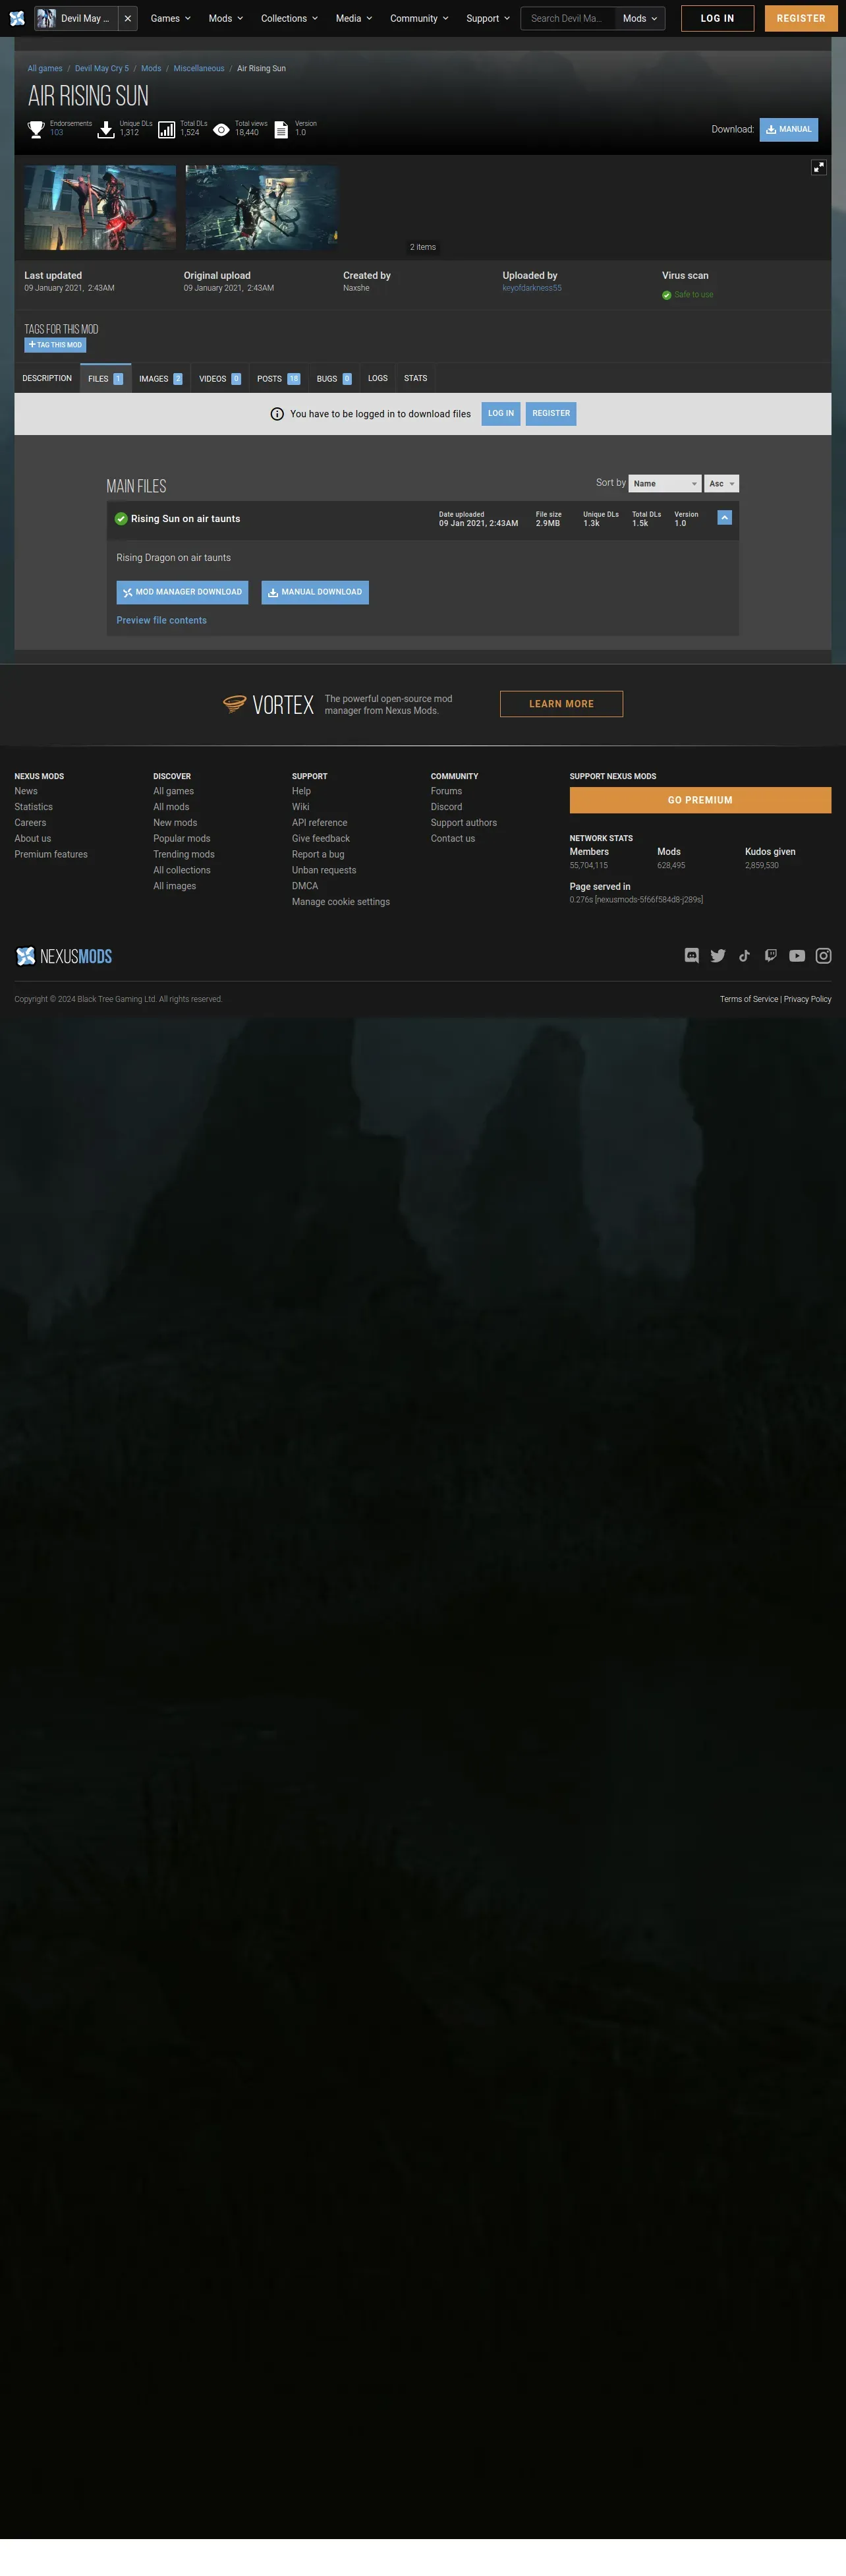This screenshot has height=2576, width=846.
Task: Open the STATS tab
Action: [x=415, y=378]
